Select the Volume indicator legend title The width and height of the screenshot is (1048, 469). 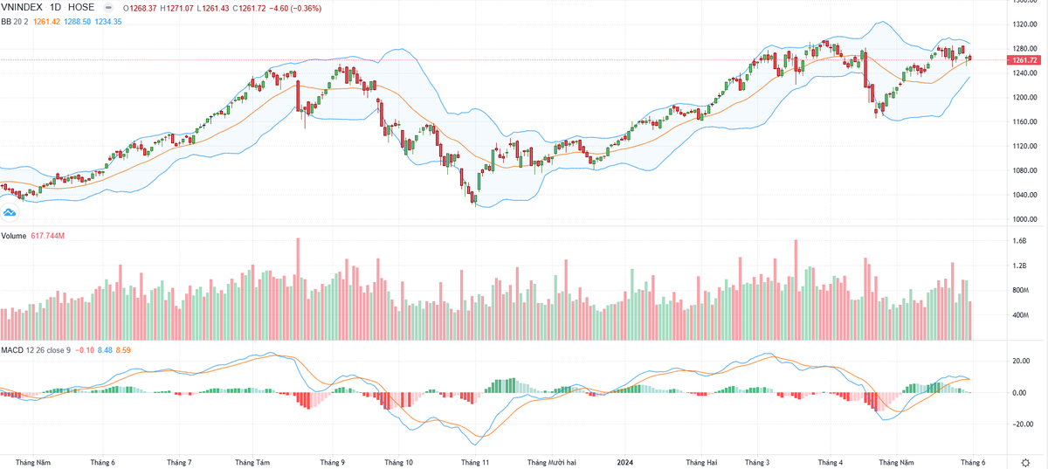coord(13,237)
